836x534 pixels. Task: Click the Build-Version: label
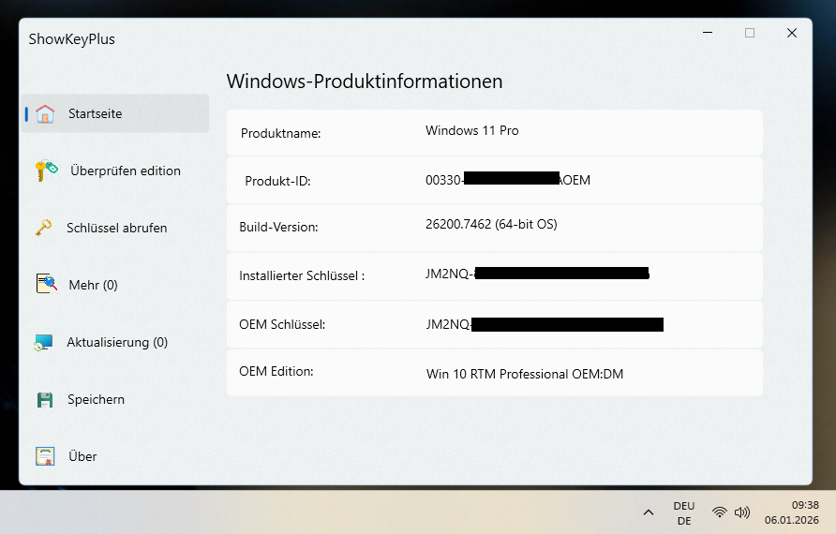[x=278, y=227]
